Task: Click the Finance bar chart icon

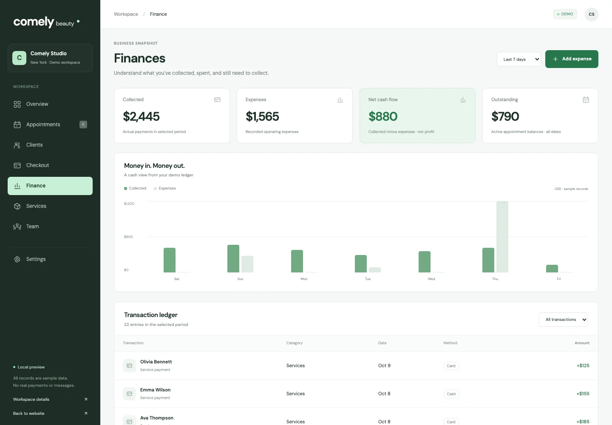Action: 17,186
